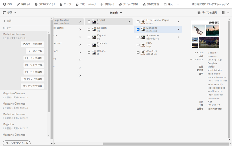Image resolution: width=232 pixels, height=146 pixels.
Task: Click the Copy (コピー) icon
Action: [x=77, y=4]
